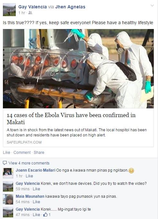Screen dimensions: 158x219
Task: Open Joann Escario Mallari's avatar
Action: click(8, 173)
